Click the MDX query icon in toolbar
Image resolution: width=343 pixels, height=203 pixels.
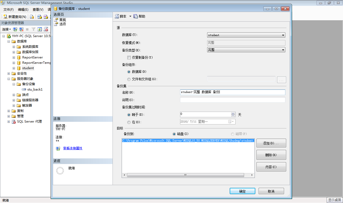(x=39, y=17)
